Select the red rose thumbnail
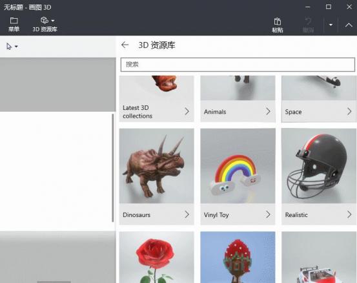 [157, 257]
